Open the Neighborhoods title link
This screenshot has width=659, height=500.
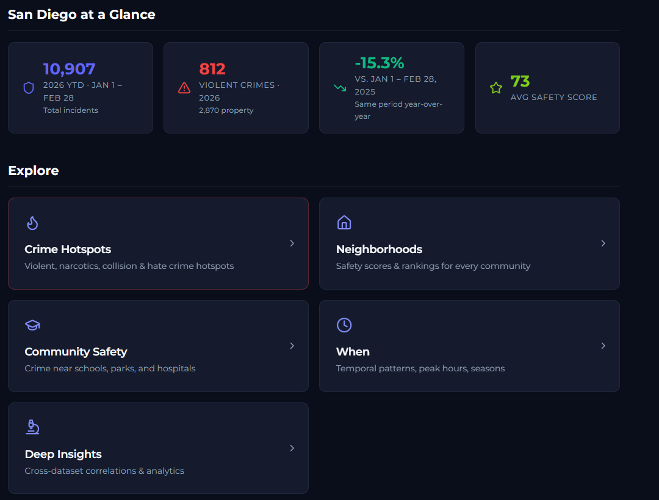coord(379,249)
